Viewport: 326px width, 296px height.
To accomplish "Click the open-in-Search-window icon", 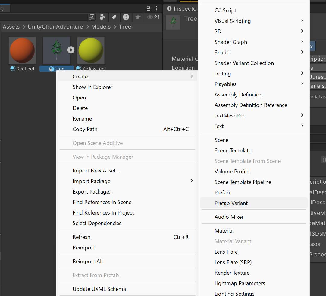I will click(x=92, y=17).
